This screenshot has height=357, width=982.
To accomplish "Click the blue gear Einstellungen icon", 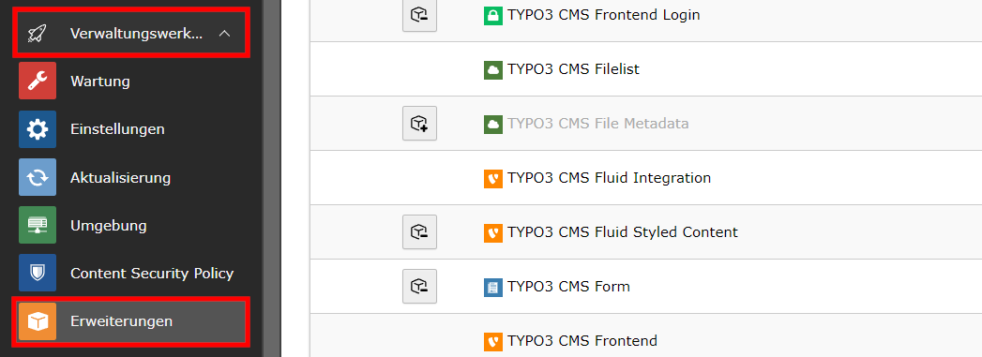I will [x=38, y=129].
